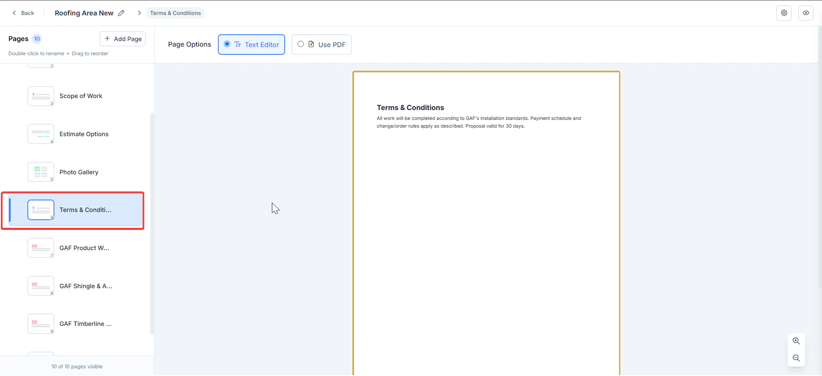Click the GAF Timberline PDF thumbnail

[x=41, y=324]
